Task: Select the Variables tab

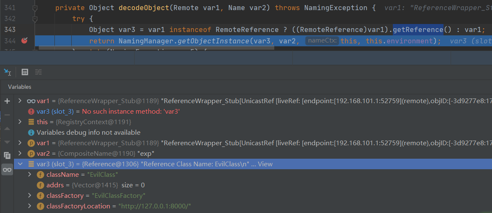Action: point(19,87)
